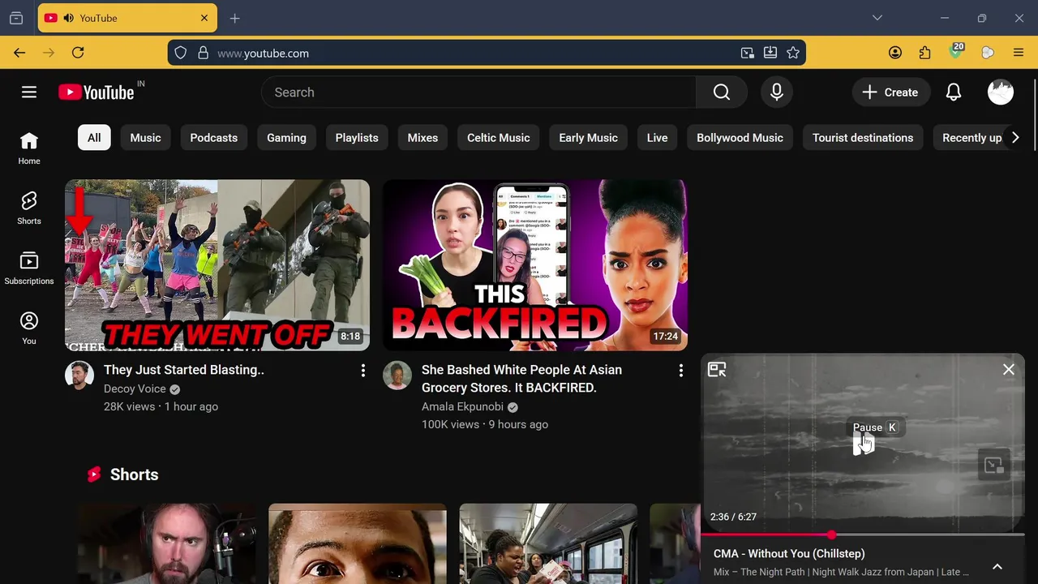The width and height of the screenshot is (1038, 584).
Task: Select the Playlists filter chip
Action: pos(357,138)
